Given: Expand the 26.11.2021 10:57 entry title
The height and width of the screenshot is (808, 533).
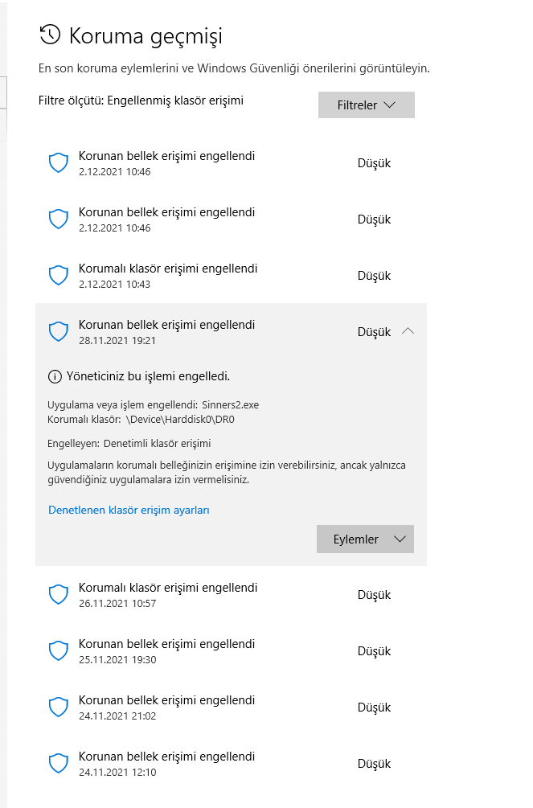Looking at the screenshot, I should point(168,588).
